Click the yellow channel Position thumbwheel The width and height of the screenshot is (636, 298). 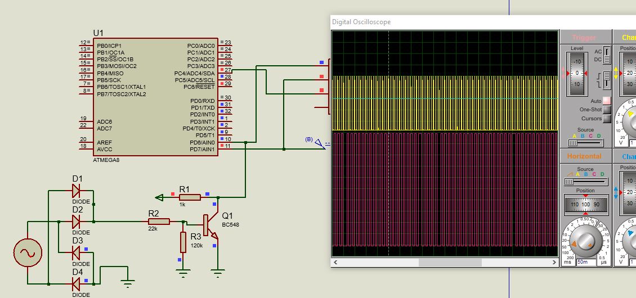coord(629,73)
